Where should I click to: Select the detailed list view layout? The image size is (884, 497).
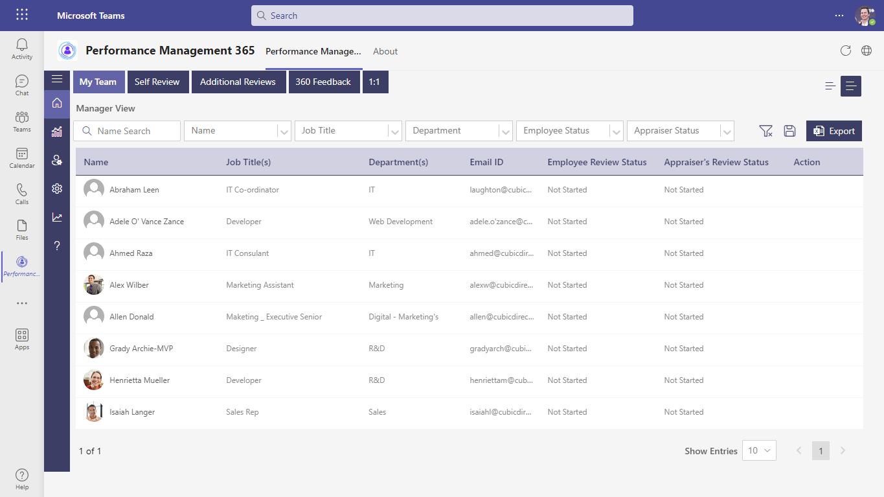[850, 85]
